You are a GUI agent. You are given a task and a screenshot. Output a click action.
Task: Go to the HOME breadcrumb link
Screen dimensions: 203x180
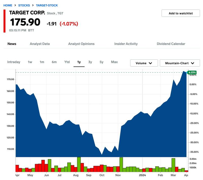pos(8,5)
